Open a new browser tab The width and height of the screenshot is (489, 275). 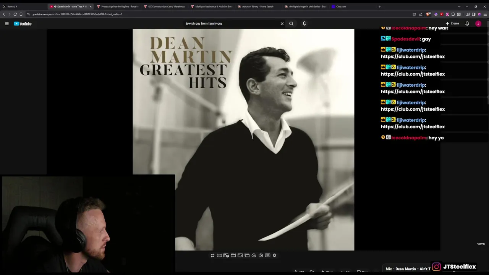(379, 6)
